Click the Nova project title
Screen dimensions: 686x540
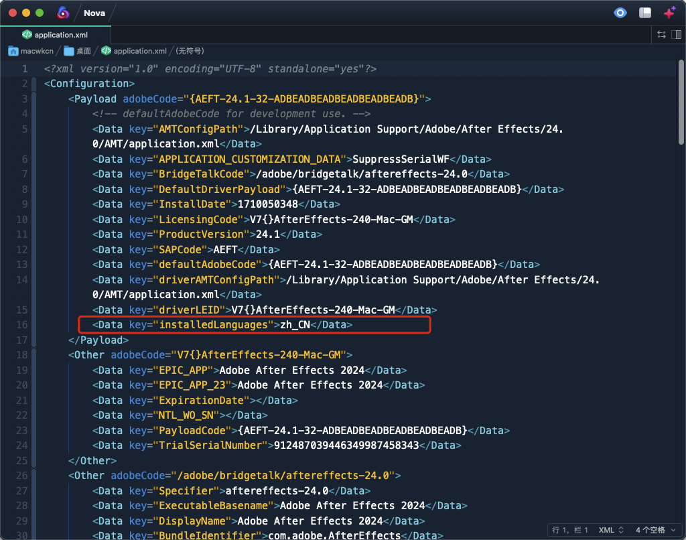(x=94, y=13)
